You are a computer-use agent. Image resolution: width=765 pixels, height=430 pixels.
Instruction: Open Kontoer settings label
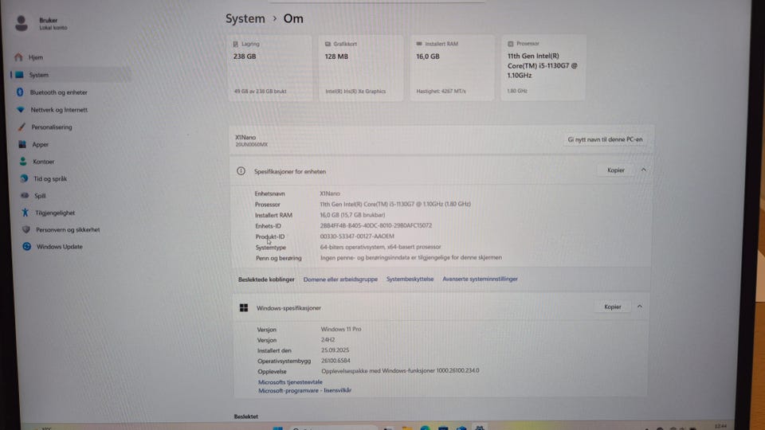pyautogui.click(x=43, y=162)
